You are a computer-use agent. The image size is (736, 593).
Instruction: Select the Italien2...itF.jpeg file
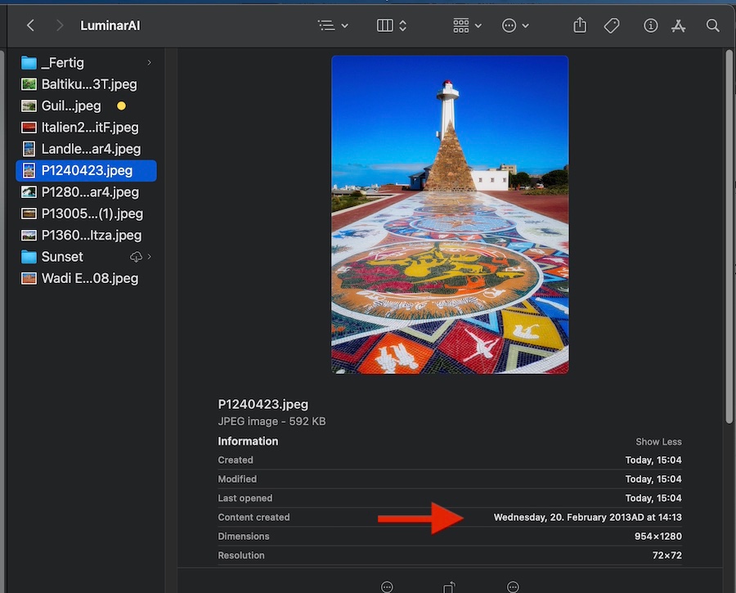[89, 128]
